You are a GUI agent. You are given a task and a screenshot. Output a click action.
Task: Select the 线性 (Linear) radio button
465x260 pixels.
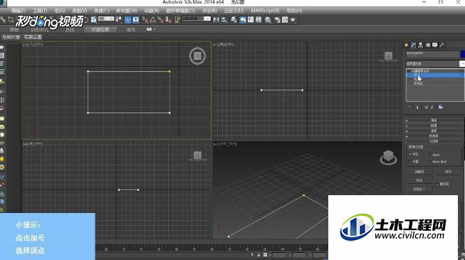tap(410, 154)
